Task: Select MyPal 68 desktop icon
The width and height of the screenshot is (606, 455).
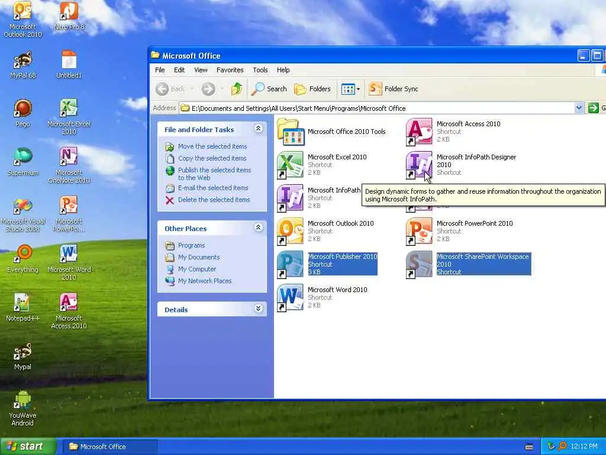Action: tap(23, 64)
